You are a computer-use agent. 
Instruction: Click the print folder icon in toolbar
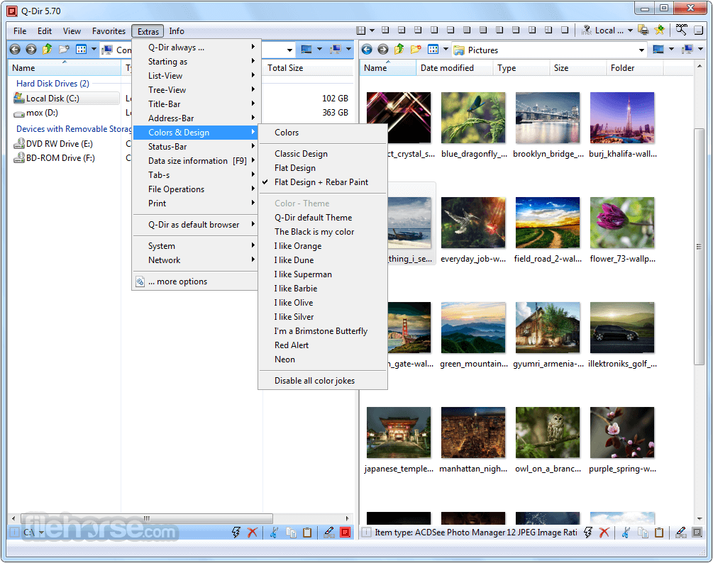(x=643, y=30)
